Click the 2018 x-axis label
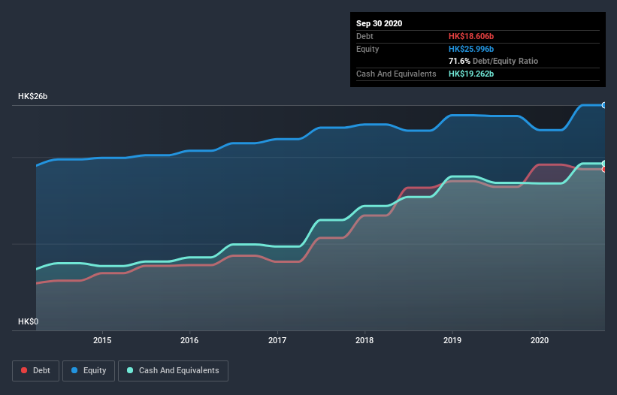Screen dimensions: 617x395 click(364, 340)
